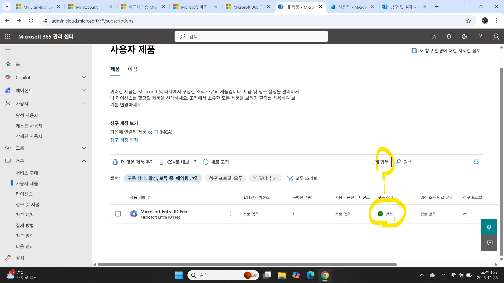Click the column options icon beside search
The width and height of the screenshot is (504, 283).
pyautogui.click(x=477, y=162)
